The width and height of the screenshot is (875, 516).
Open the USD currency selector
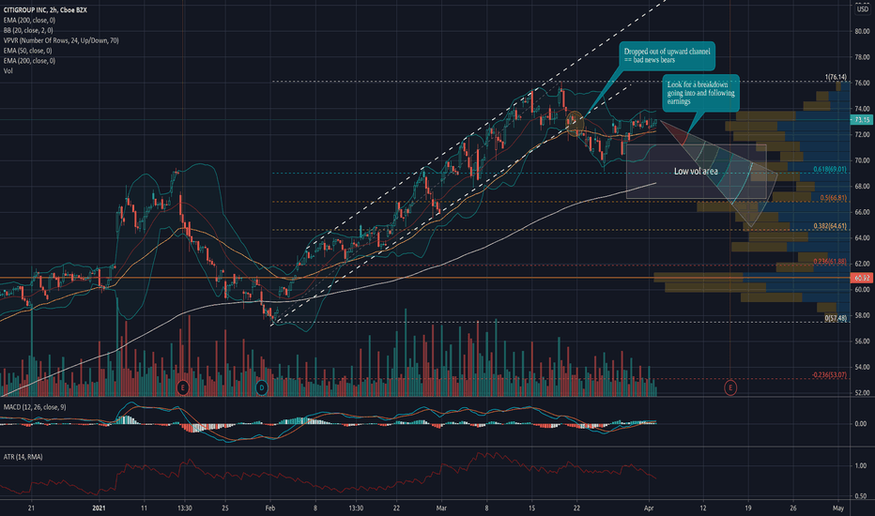coord(862,9)
